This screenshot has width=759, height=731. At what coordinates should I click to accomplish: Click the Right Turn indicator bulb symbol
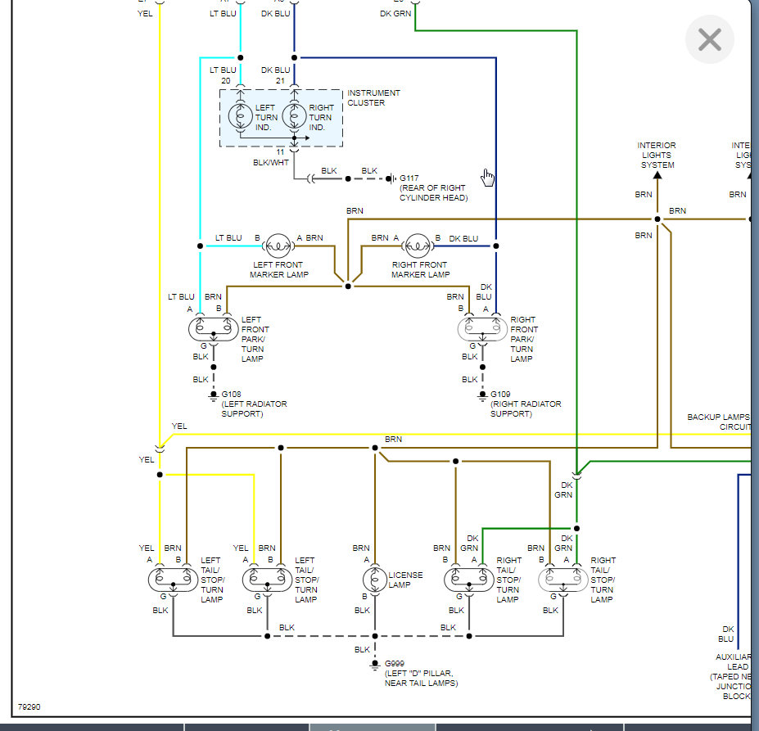[294, 117]
